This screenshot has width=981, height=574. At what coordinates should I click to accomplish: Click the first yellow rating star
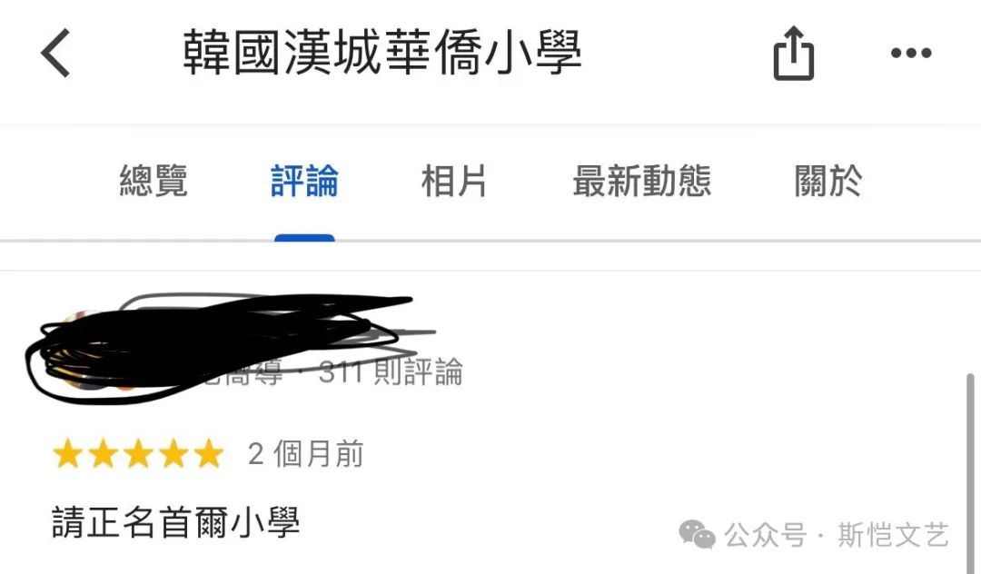click(67, 453)
